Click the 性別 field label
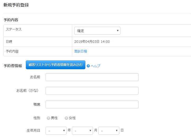Viewport: 191px width, 138px height. tap(37, 118)
